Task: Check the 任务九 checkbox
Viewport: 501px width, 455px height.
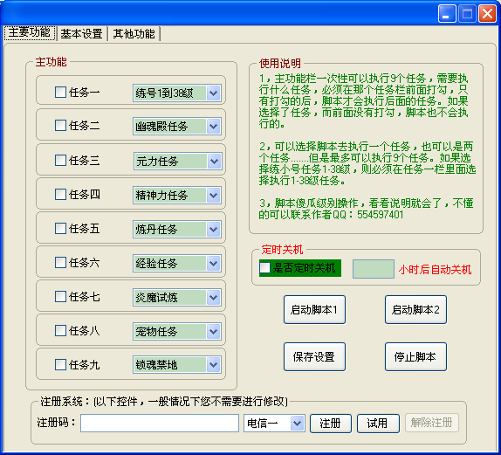Action: tap(60, 364)
